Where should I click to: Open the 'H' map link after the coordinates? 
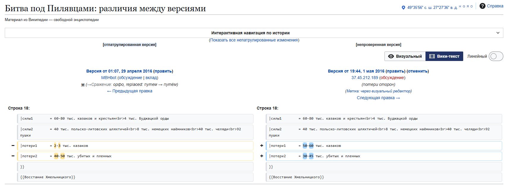(x=460, y=6)
